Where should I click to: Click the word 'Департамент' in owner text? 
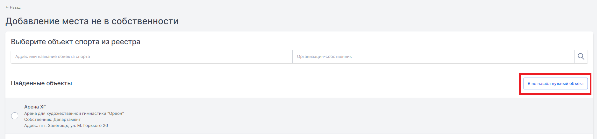coord(67,119)
